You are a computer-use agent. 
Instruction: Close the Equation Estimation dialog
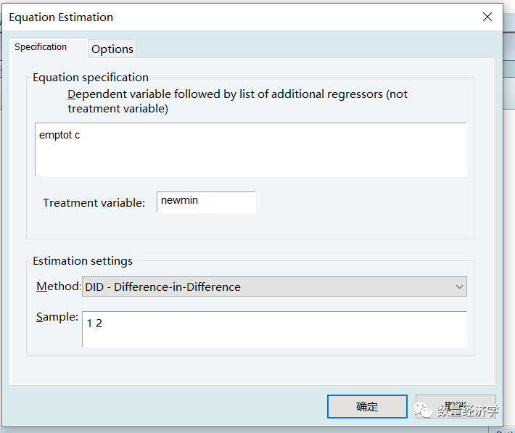coord(487,17)
